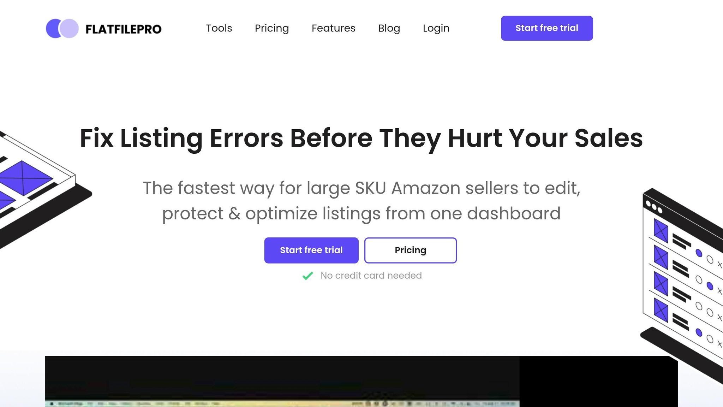Screen dimensions: 723x407
Task: Open the Tools menu
Action: (219, 28)
